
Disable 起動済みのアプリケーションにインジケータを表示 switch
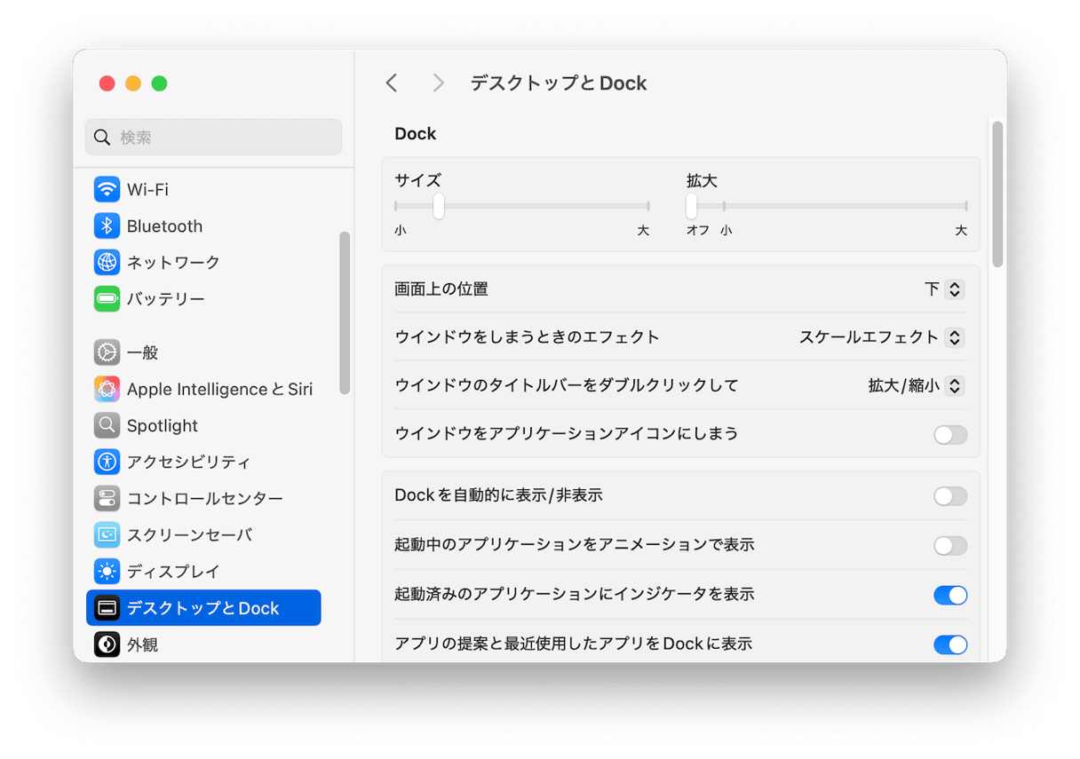pos(950,596)
